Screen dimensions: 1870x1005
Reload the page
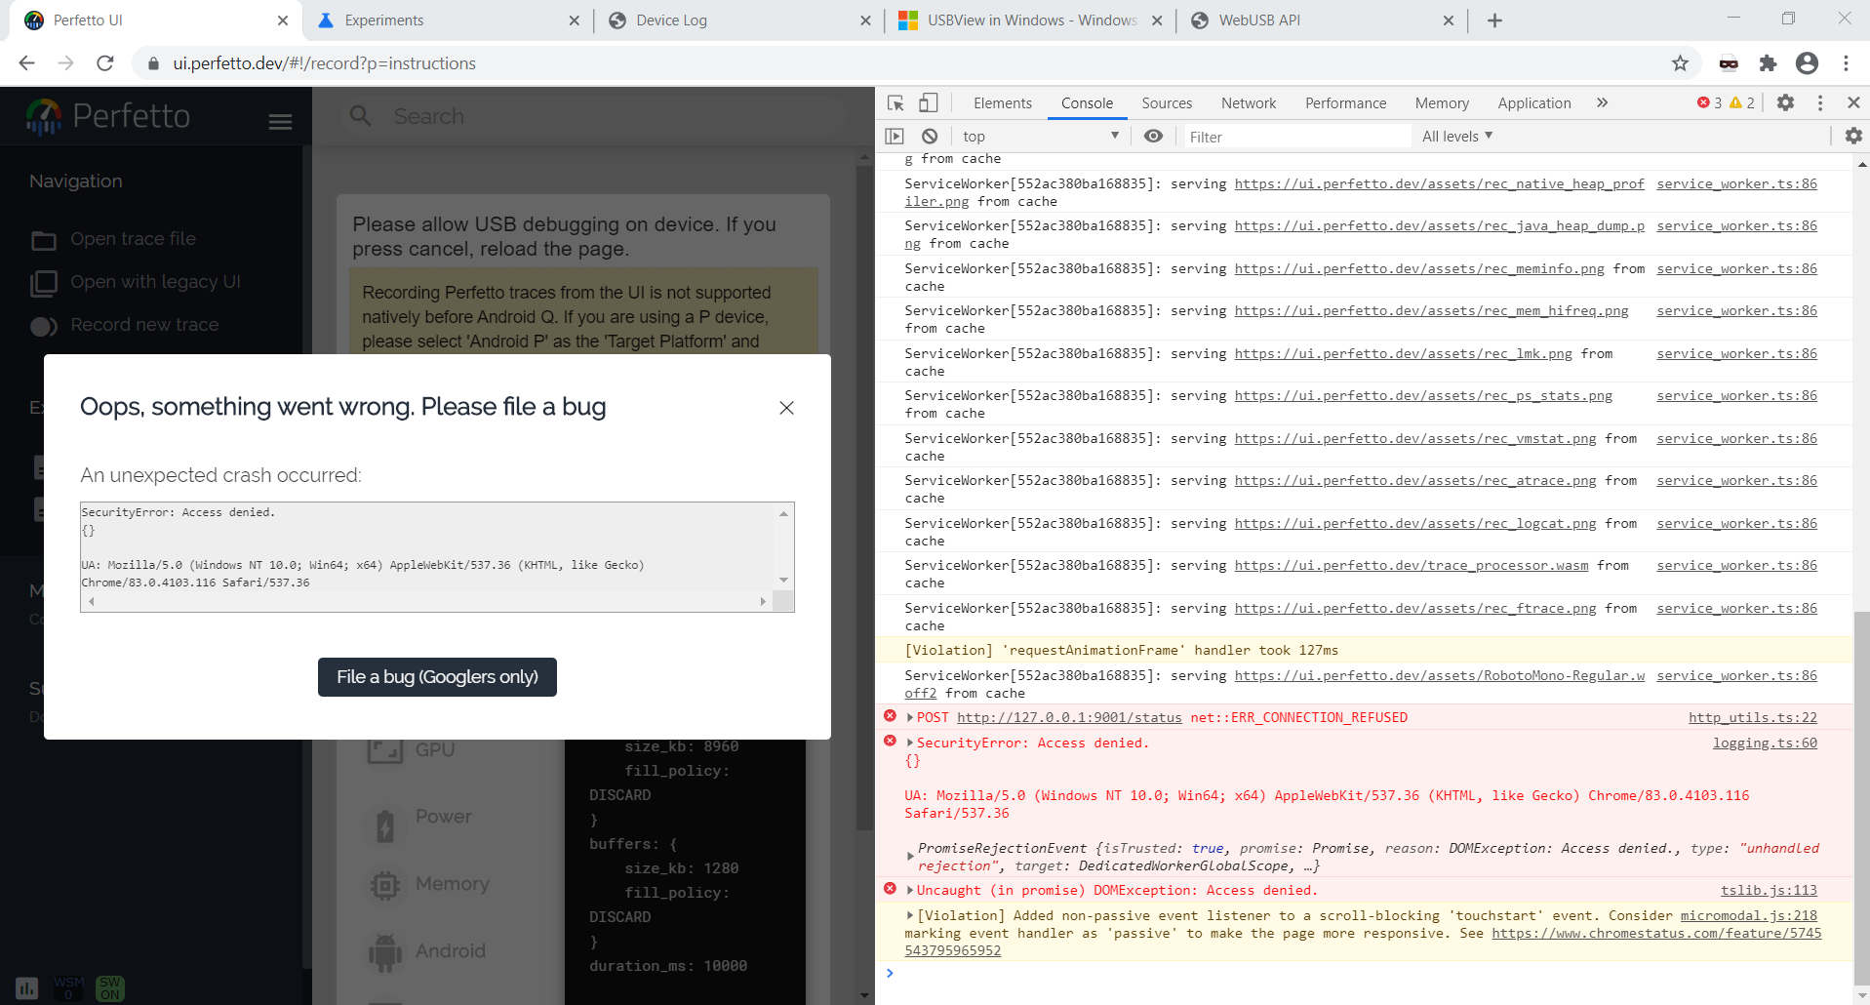(105, 63)
